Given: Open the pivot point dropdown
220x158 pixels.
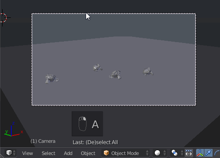Looking at the screenshot, I should [177, 153].
